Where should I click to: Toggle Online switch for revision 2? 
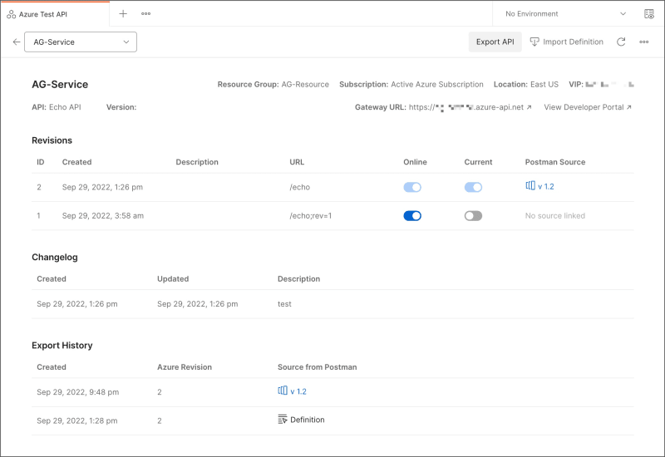click(412, 187)
